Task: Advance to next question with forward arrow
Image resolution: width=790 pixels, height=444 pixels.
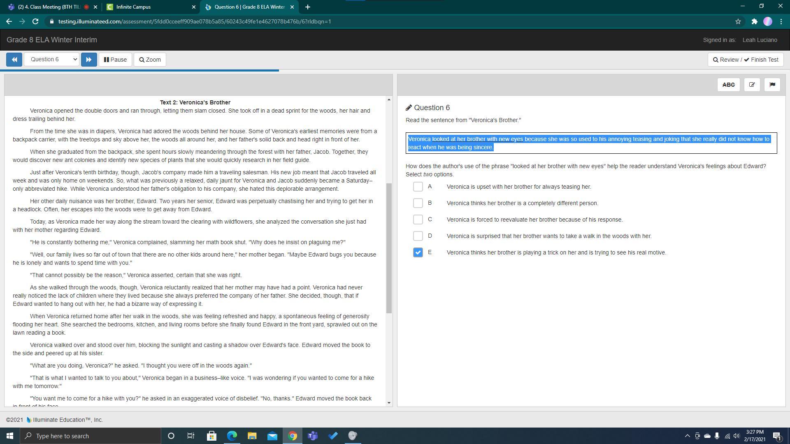Action: (x=89, y=60)
